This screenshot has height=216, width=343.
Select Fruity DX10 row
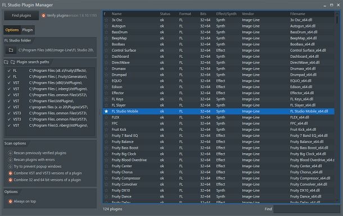pos(219,191)
